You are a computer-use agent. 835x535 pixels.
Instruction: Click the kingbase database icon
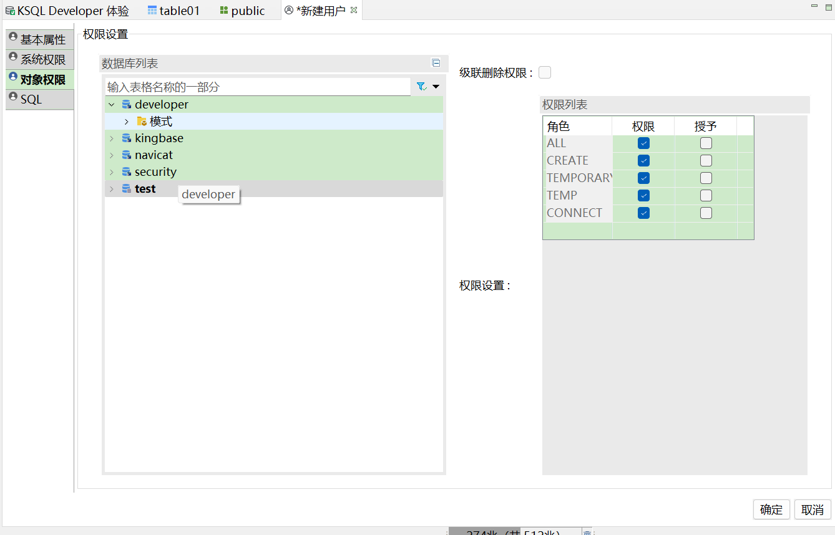click(127, 138)
